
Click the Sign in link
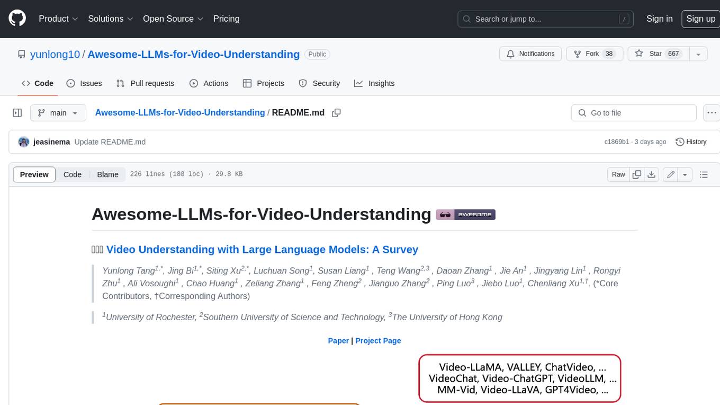659,19
